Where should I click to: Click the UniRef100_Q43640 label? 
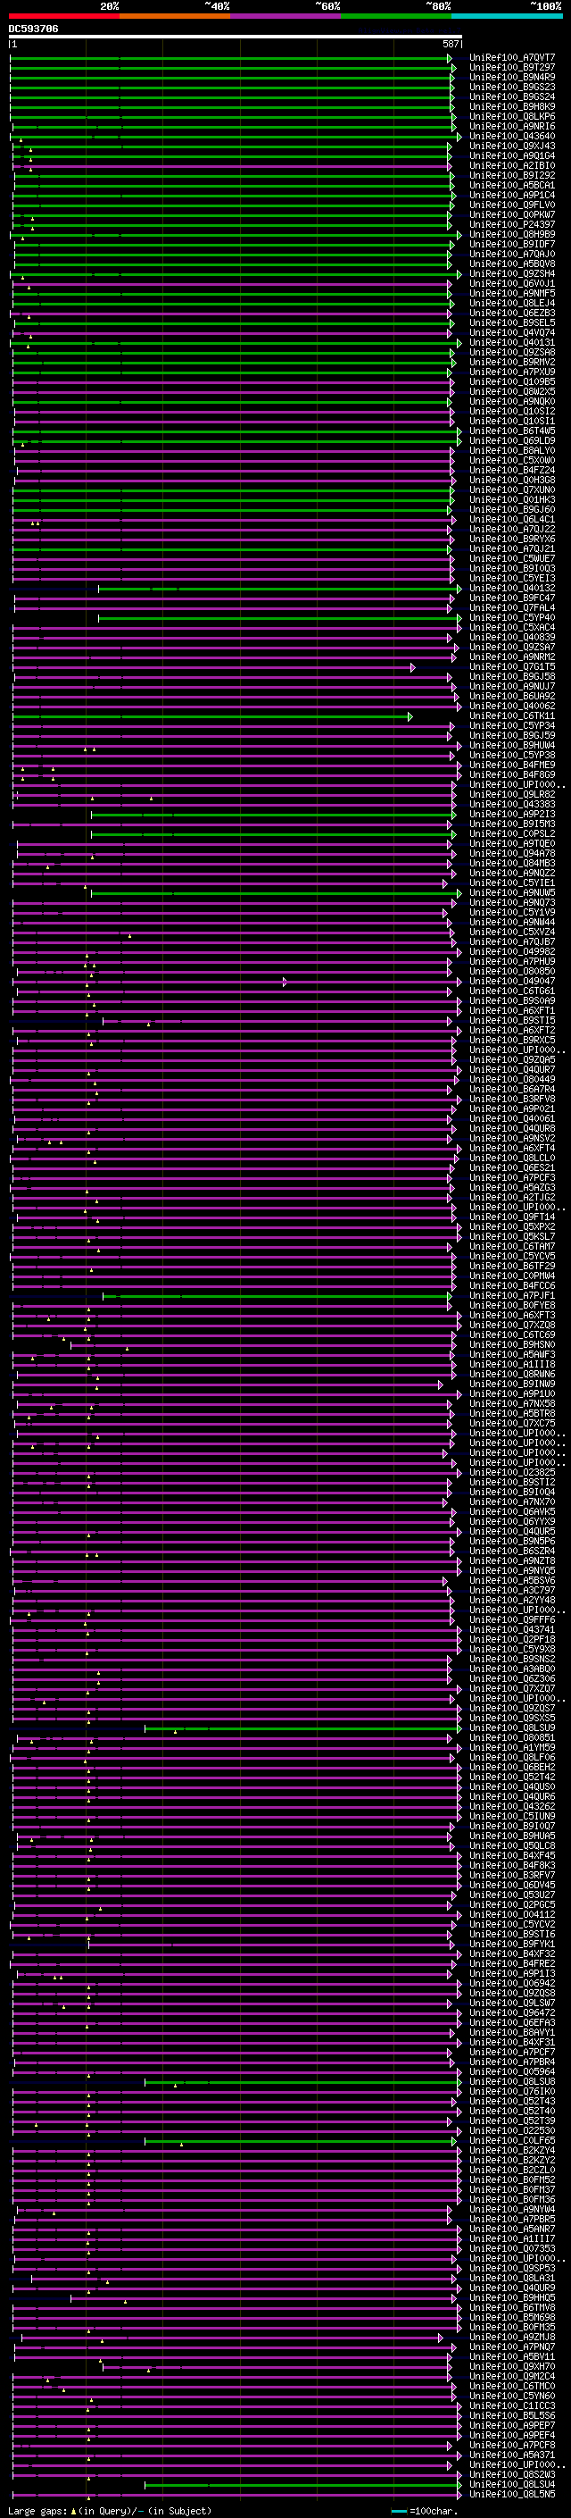tap(512, 136)
